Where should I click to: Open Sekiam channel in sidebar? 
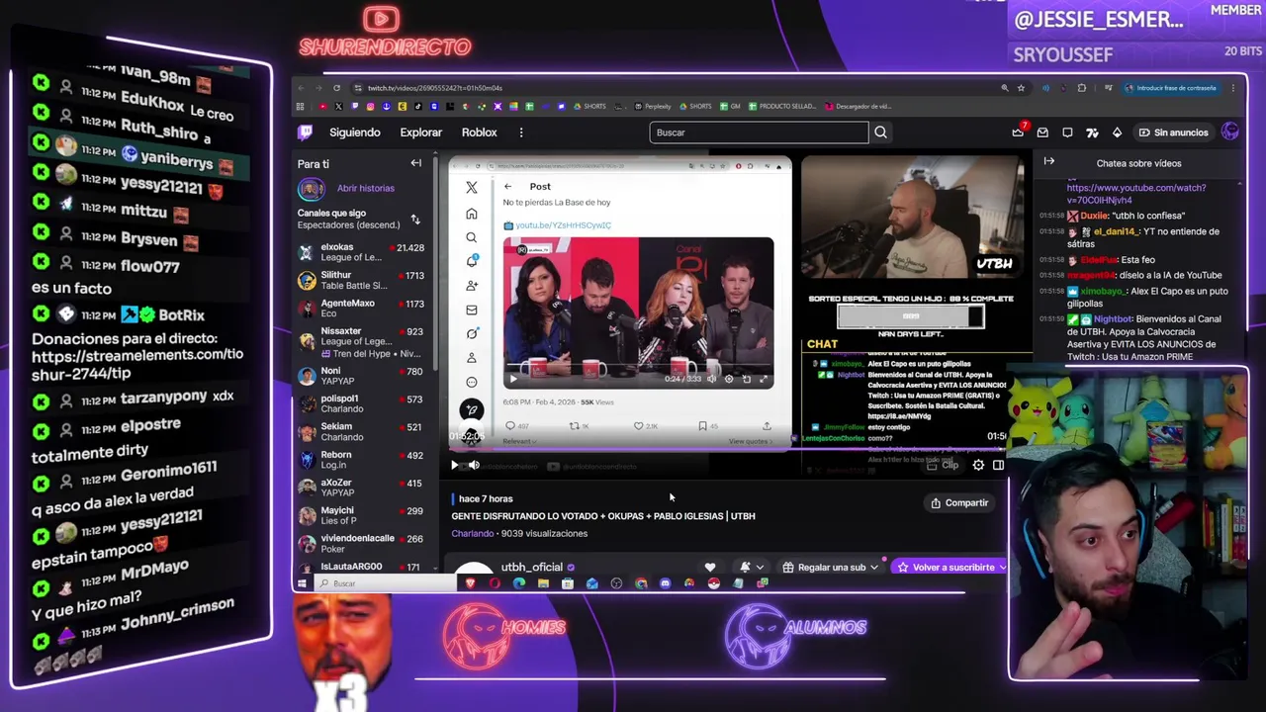coord(361,431)
